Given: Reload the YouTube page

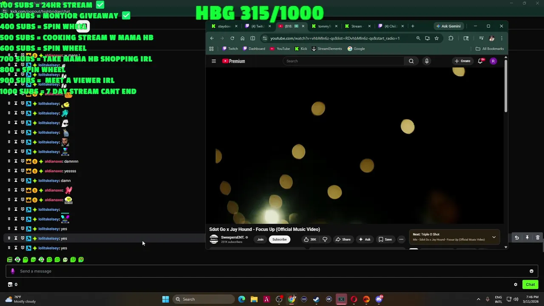Looking at the screenshot, I should 232,38.
